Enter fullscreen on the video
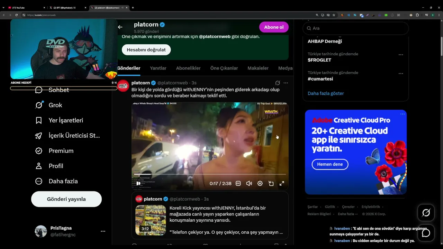 [282, 184]
